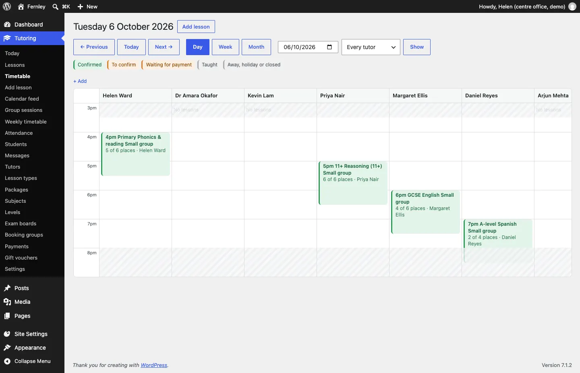The height and width of the screenshot is (373, 580).
Task: Click the Add lesson button beside the date
Action: coord(196,27)
